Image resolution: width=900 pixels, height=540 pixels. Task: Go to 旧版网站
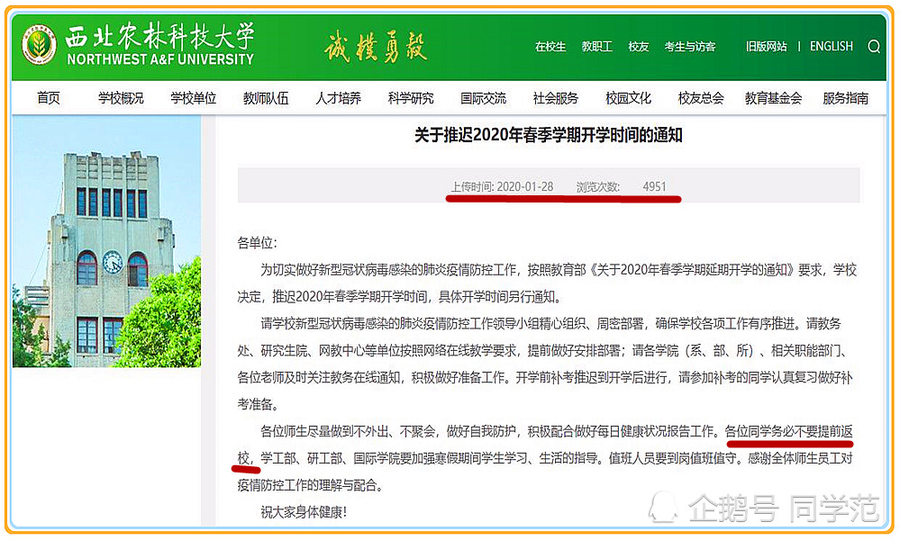pyautogui.click(x=766, y=47)
